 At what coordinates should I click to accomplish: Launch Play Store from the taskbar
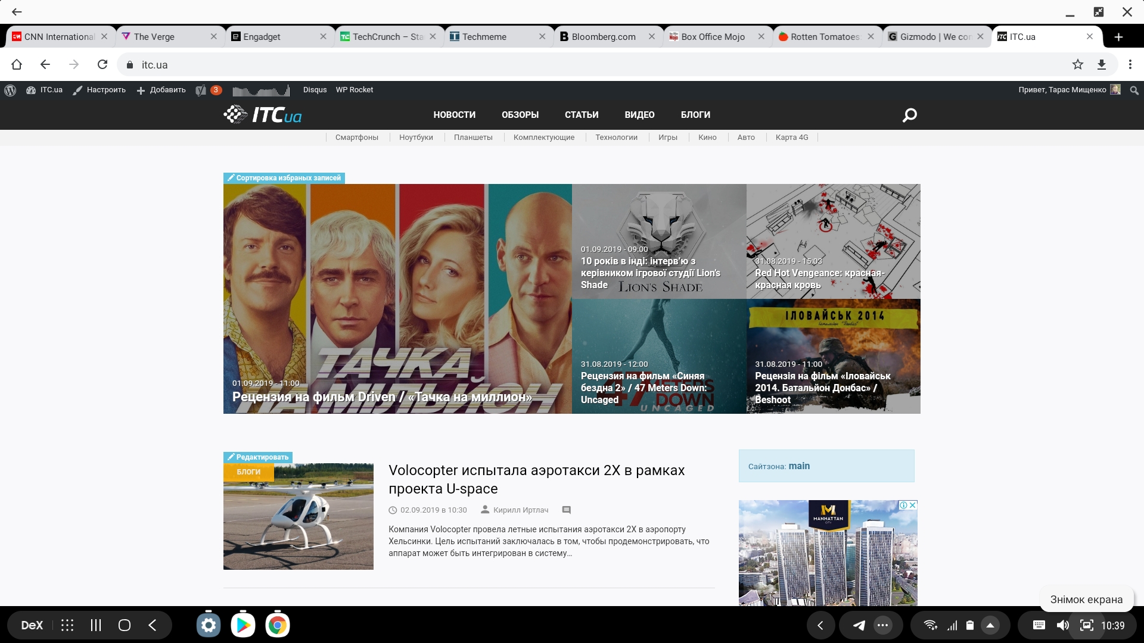(243, 625)
